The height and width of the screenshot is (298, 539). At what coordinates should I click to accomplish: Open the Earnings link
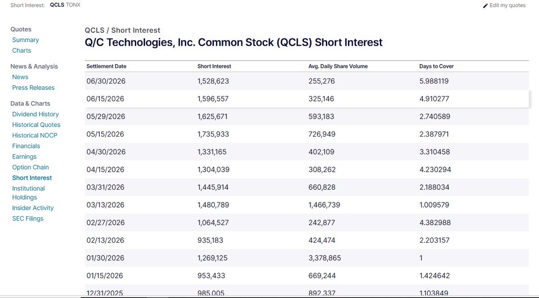[24, 157]
